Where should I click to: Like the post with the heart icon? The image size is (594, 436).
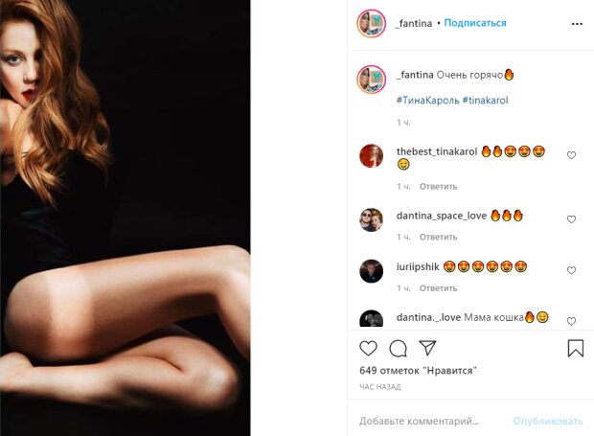(368, 348)
